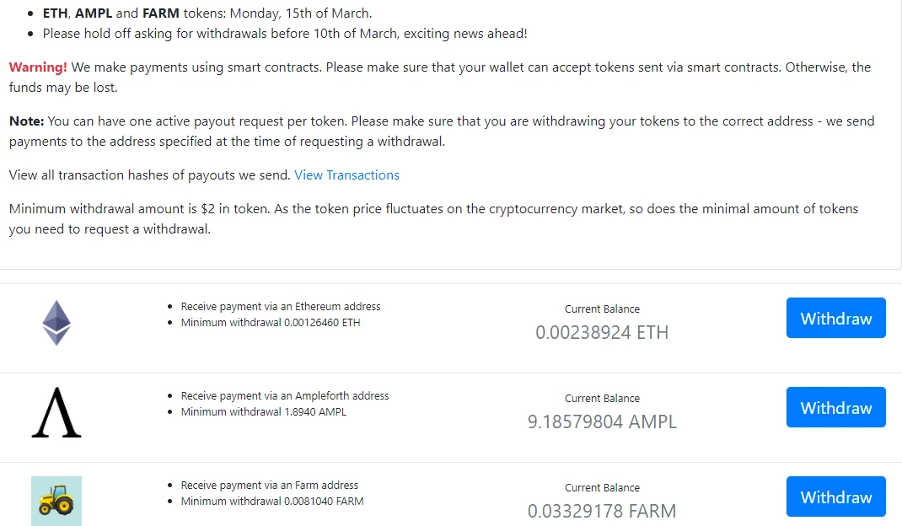Image resolution: width=902 pixels, height=526 pixels.
Task: Click the Ethereum address payment line
Action: pyautogui.click(x=281, y=306)
